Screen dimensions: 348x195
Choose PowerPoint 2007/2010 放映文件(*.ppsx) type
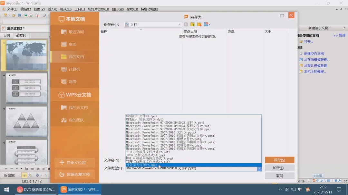[194, 145]
